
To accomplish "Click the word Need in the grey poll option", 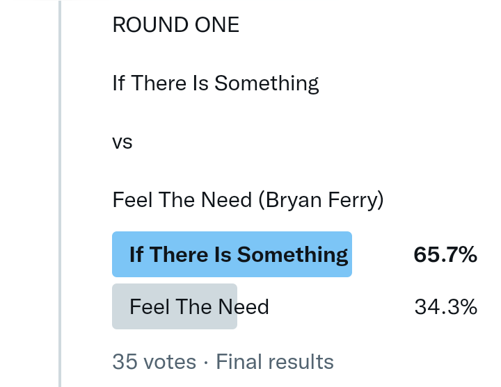I will tap(244, 306).
